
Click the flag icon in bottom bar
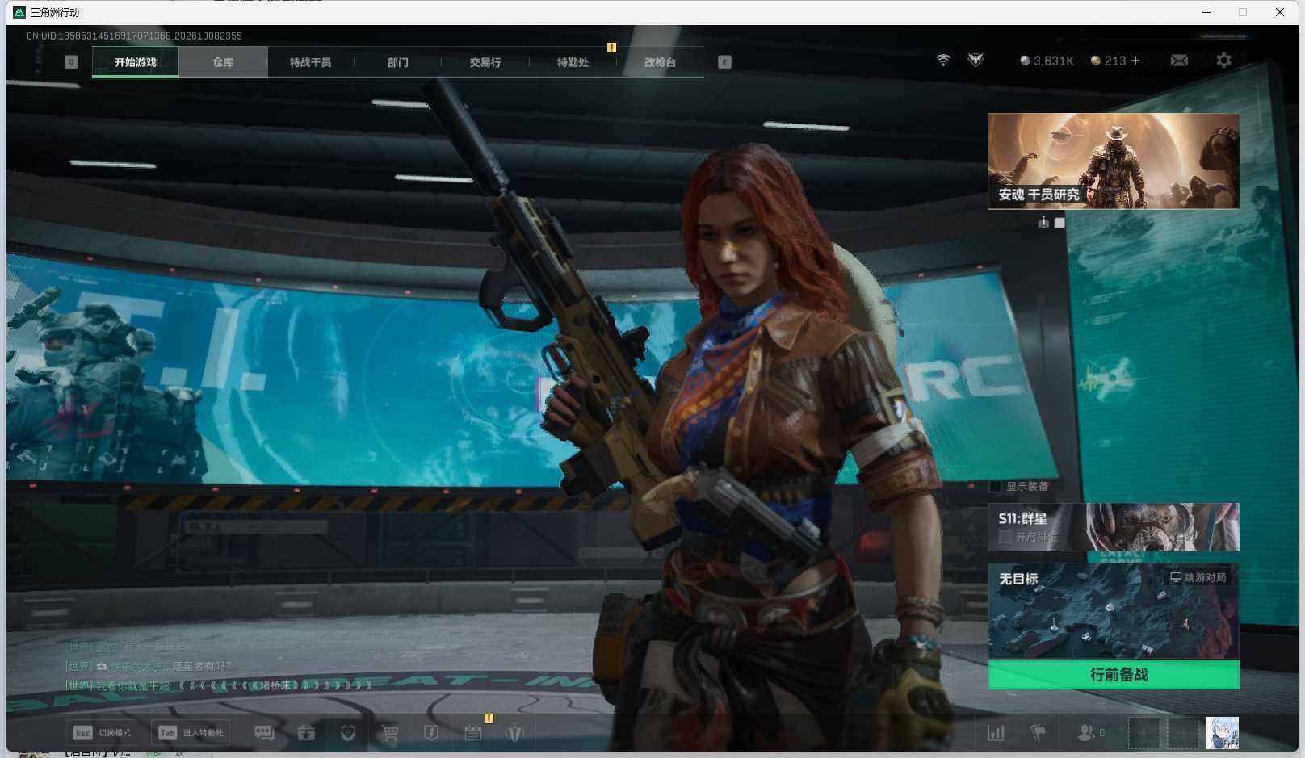[1039, 733]
